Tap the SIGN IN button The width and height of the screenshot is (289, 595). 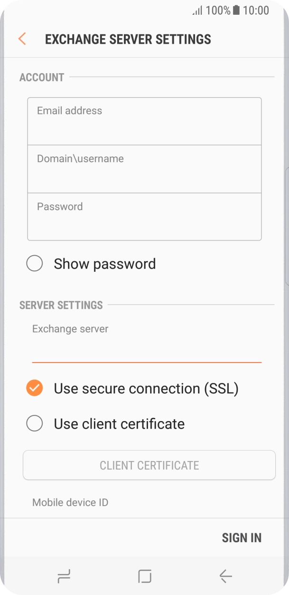click(x=242, y=537)
